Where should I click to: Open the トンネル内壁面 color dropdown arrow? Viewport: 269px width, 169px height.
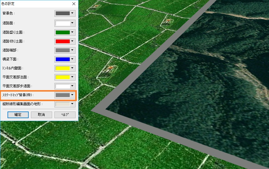coord(72,68)
